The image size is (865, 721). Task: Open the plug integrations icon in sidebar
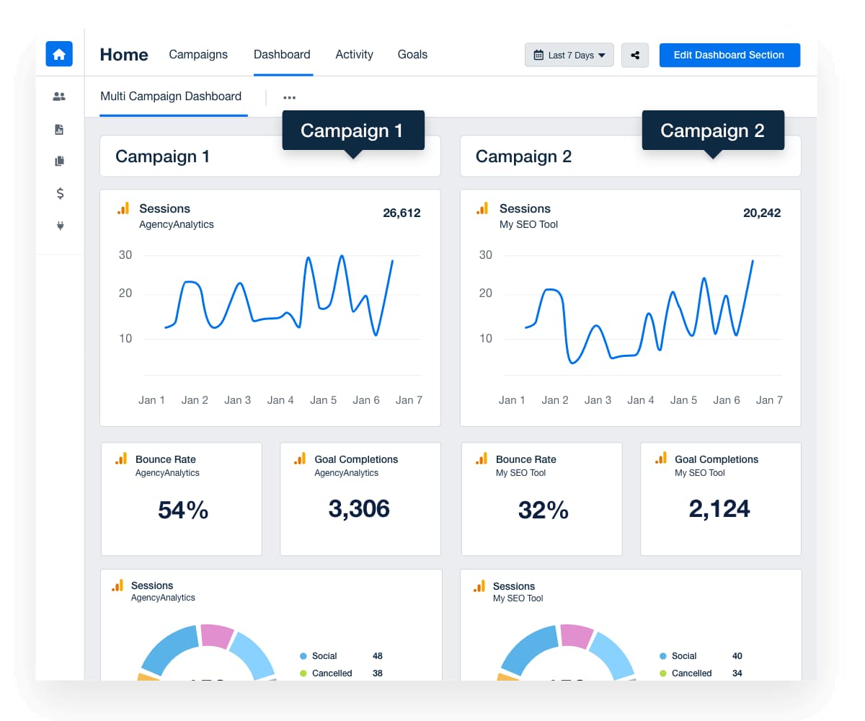click(x=60, y=226)
